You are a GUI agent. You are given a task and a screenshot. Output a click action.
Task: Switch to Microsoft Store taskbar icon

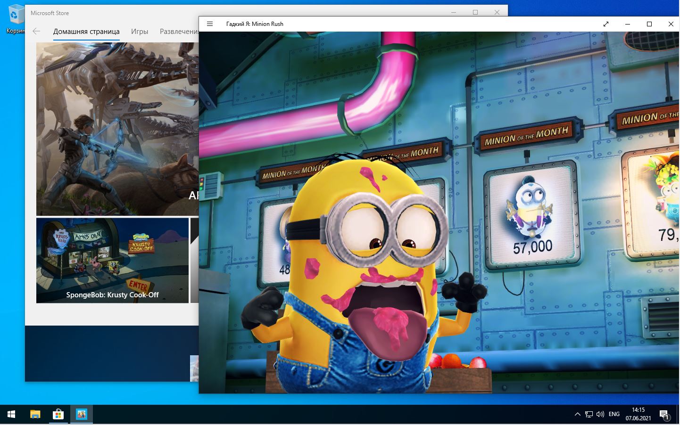click(x=58, y=415)
